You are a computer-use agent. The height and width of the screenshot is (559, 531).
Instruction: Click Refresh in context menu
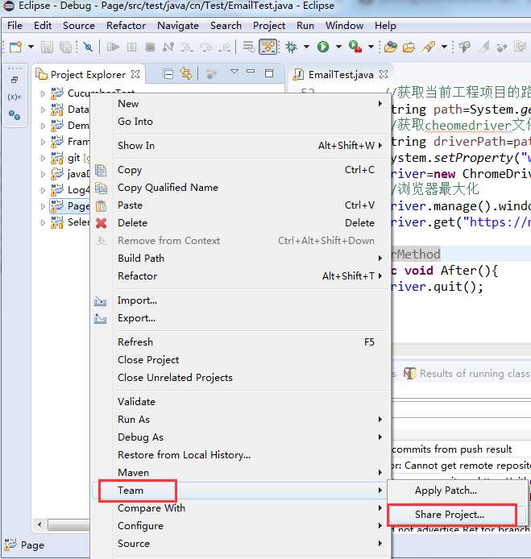click(240, 342)
